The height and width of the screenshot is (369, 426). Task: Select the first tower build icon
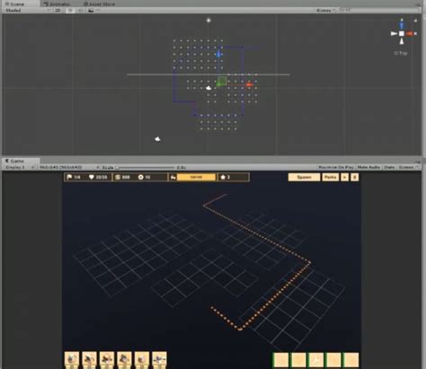click(x=72, y=359)
